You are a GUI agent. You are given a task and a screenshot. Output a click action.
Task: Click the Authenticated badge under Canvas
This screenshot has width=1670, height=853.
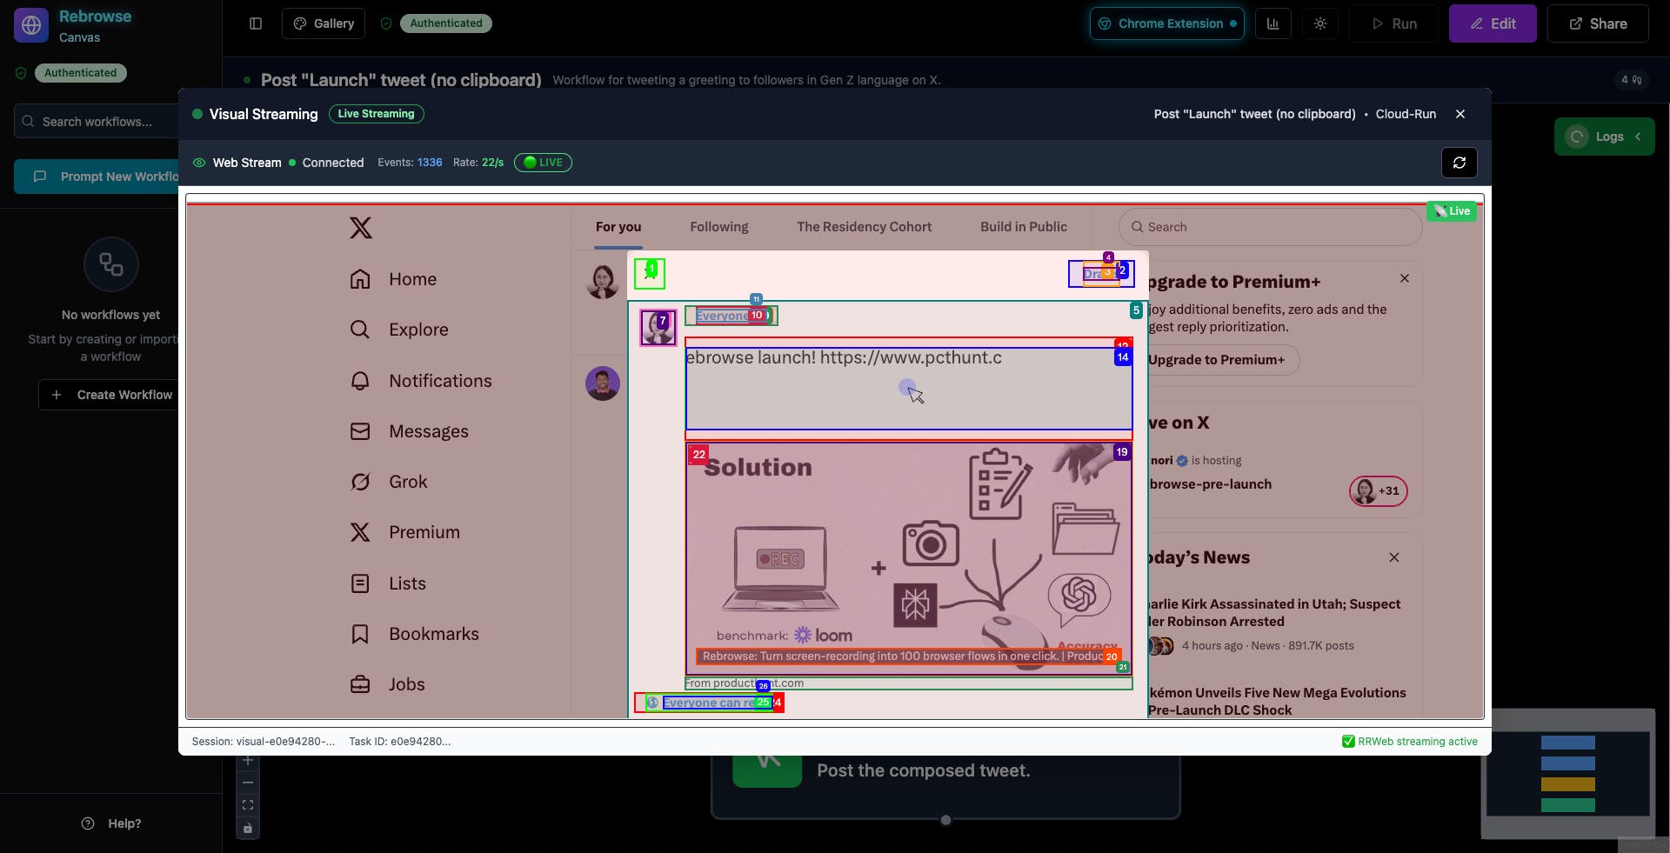click(x=80, y=73)
